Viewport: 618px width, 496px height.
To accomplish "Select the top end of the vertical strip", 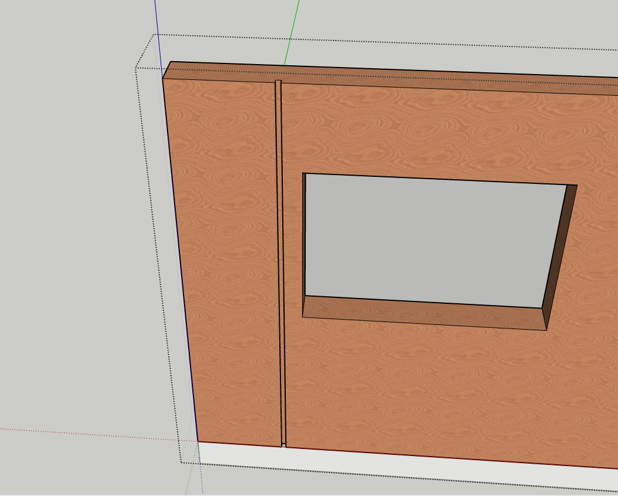I will (x=278, y=82).
